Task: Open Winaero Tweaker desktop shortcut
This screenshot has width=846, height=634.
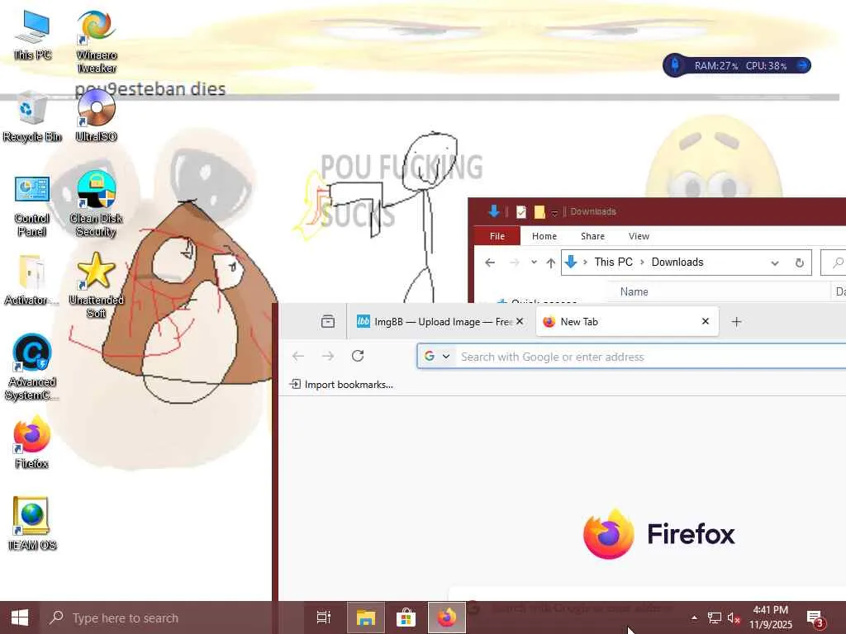Action: tap(96, 41)
